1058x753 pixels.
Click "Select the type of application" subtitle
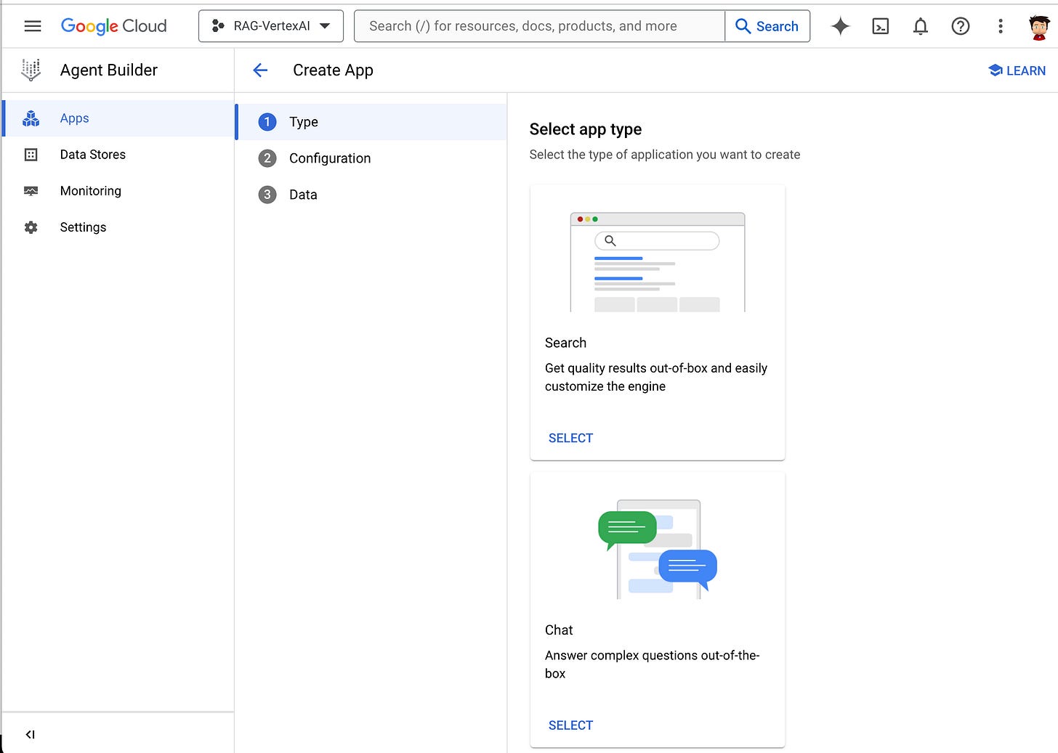pos(665,155)
